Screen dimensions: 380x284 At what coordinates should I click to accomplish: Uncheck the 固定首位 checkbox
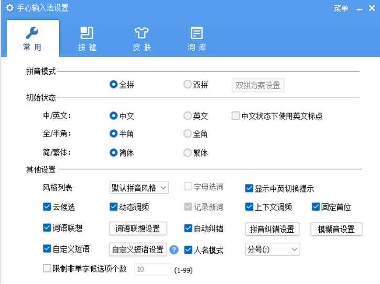(x=316, y=207)
